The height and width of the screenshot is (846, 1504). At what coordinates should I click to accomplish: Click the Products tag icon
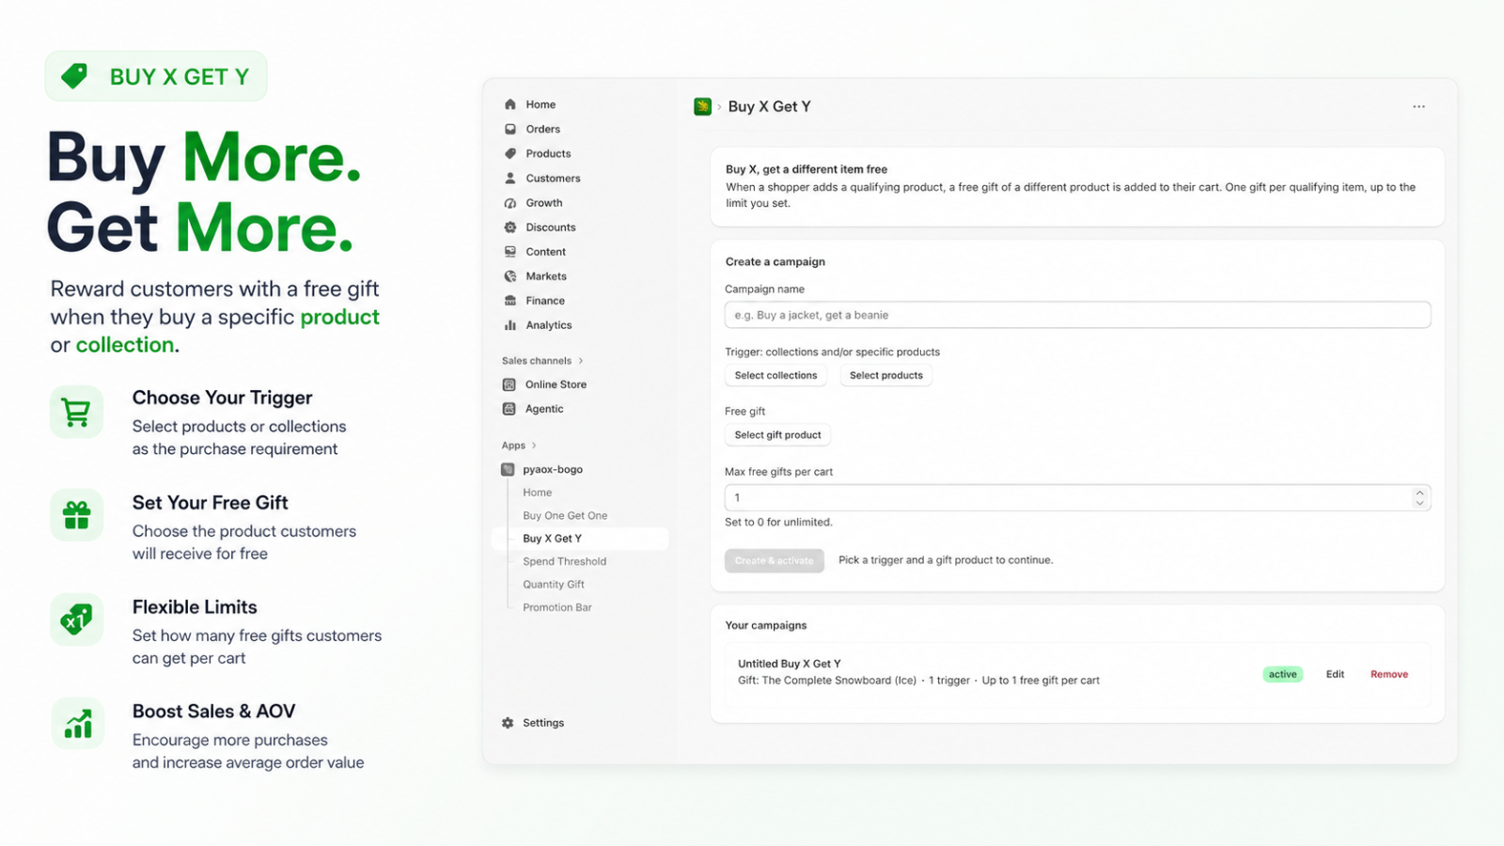510,153
